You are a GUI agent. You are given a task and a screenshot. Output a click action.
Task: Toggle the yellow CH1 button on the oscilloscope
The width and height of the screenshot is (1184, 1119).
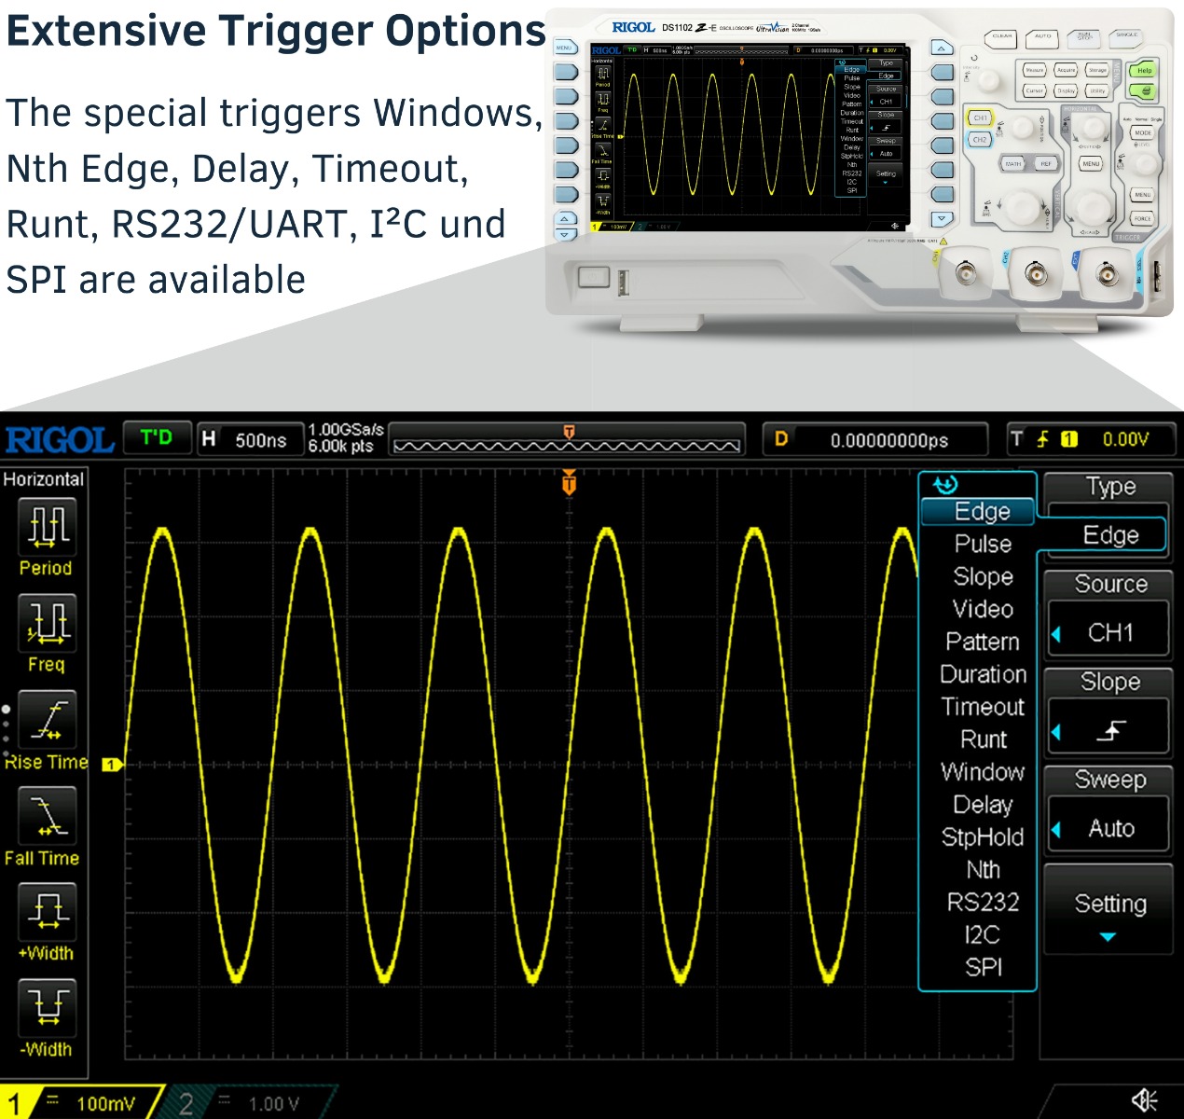(x=981, y=117)
